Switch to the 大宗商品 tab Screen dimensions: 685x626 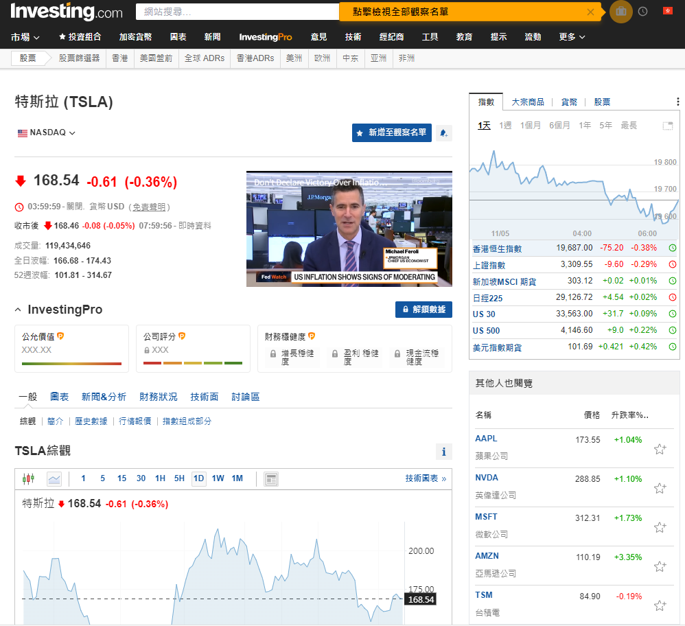click(x=528, y=102)
